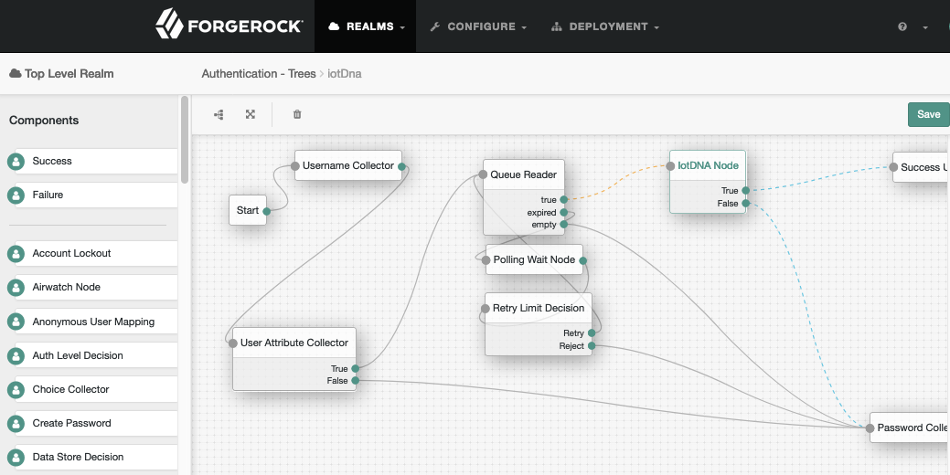Click Retry Limit Decision input connector

(x=485, y=309)
